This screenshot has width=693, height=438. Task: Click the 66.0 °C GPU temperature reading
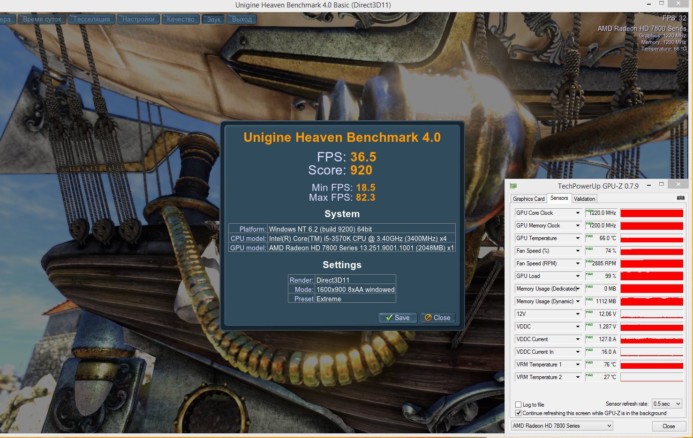pyautogui.click(x=601, y=238)
